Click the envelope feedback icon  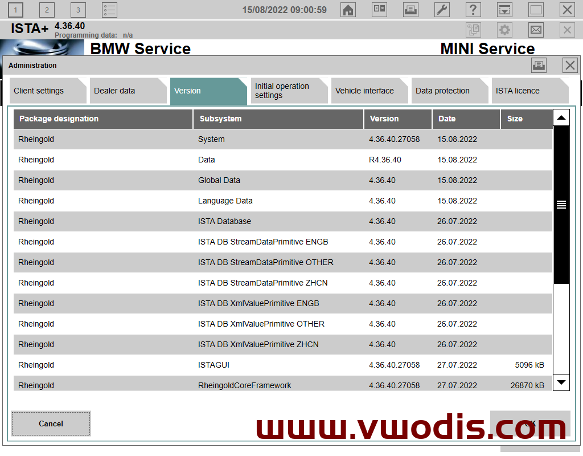(x=536, y=30)
